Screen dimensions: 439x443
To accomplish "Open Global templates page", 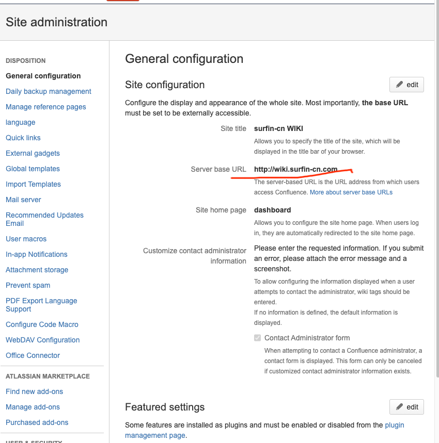I will coord(33,169).
